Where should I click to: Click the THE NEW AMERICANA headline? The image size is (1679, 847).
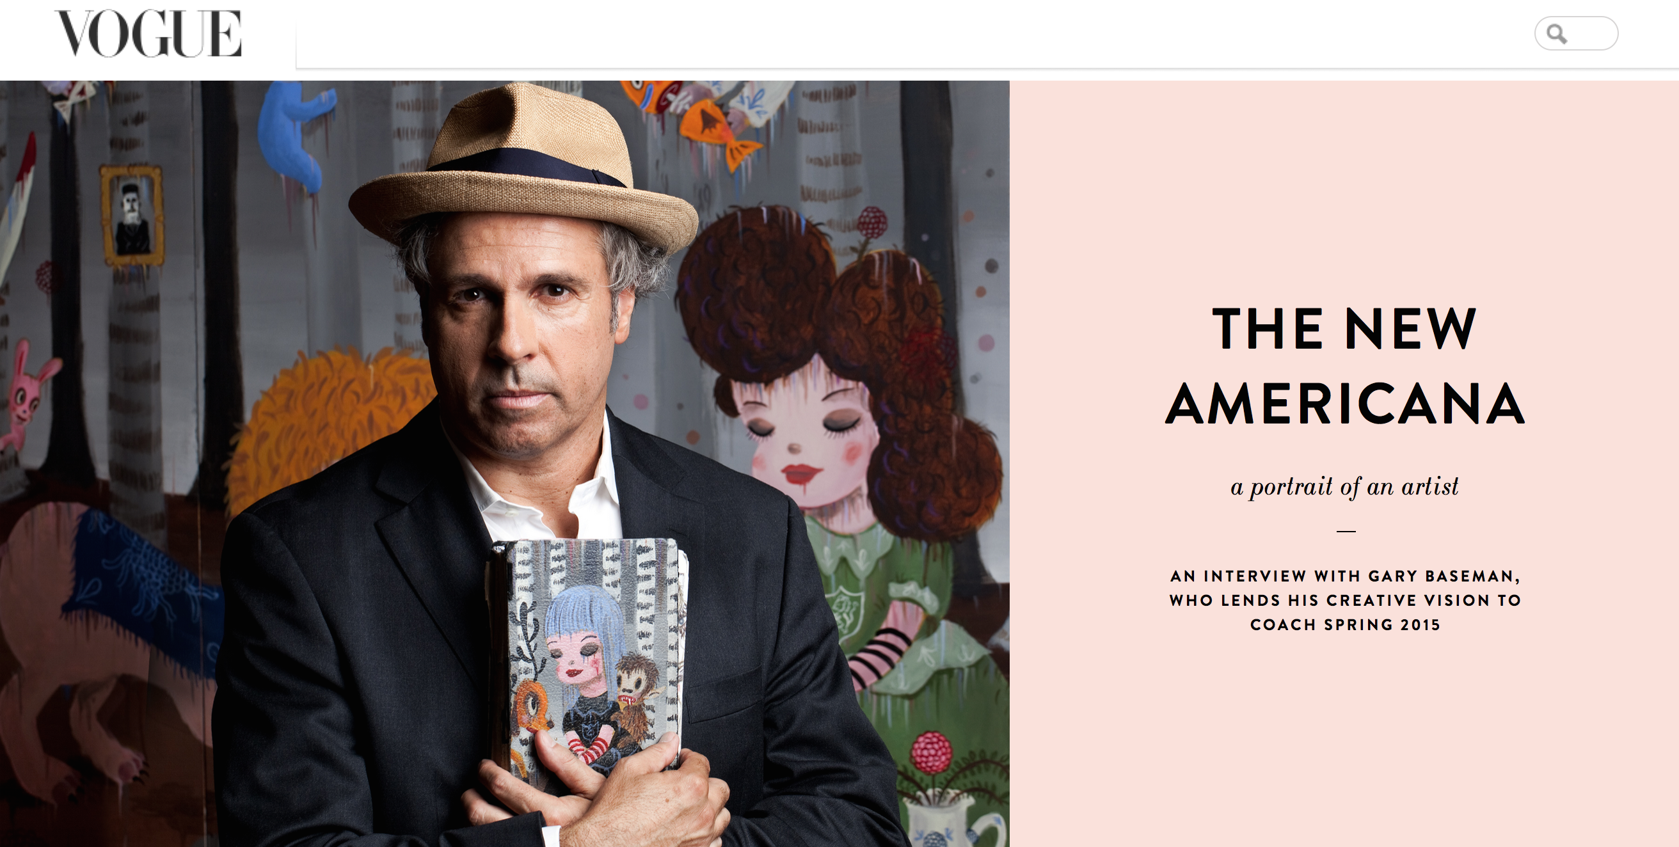tap(1344, 366)
